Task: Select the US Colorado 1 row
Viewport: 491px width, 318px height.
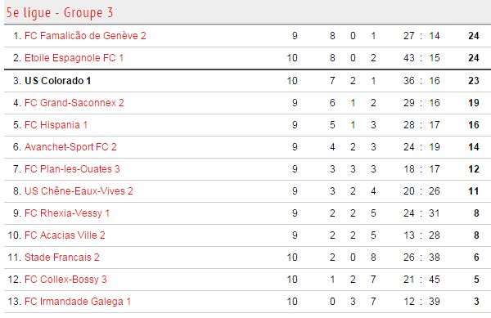Action: point(247,81)
